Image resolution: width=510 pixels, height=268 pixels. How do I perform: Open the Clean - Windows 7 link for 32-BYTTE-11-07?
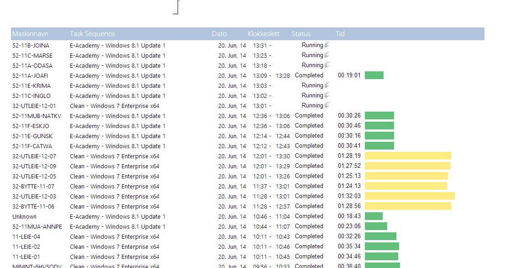point(114,186)
